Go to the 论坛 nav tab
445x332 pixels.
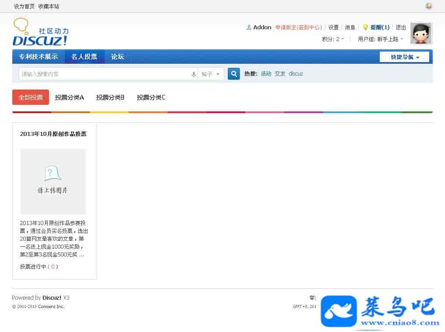pos(117,57)
